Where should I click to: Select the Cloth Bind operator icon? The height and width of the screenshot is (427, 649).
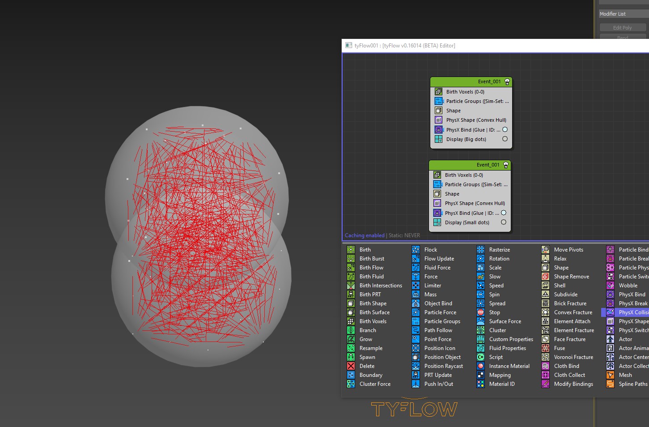coord(546,366)
